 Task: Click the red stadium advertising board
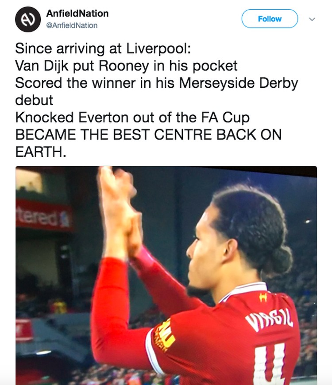click(x=44, y=216)
